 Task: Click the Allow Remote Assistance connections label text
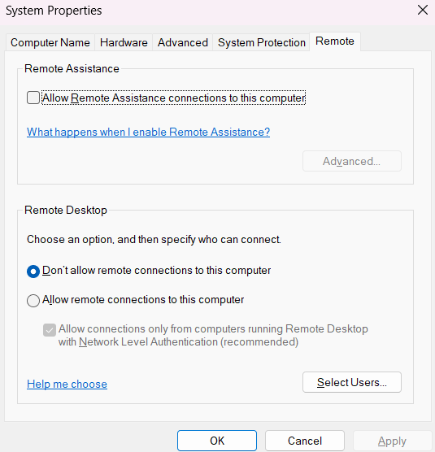(x=173, y=98)
